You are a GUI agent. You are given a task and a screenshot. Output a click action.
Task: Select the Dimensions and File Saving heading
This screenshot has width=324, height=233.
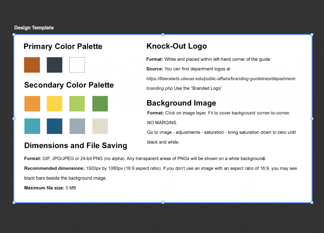(76, 146)
